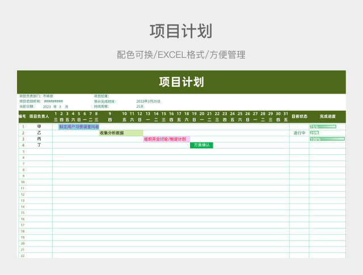Click the green bar 方案确认
Image resolution: width=363 pixels, height=275 pixels.
[201, 145]
